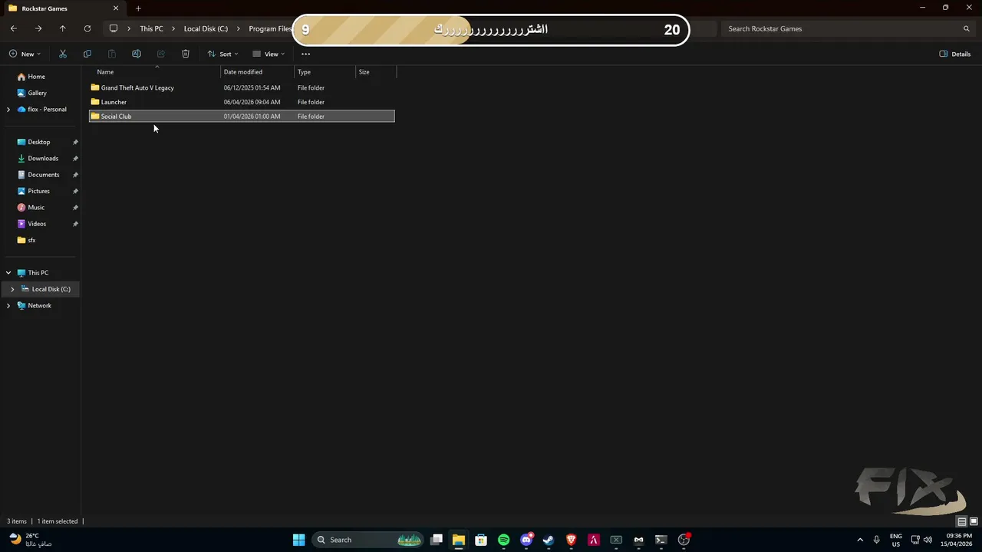Unpin Downloads using its pin icon

(75, 159)
